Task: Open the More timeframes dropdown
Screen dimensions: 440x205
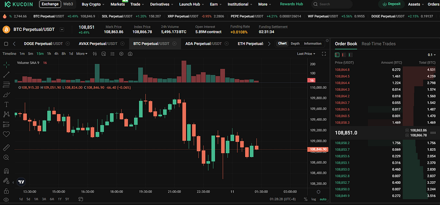Action: tap(82, 54)
